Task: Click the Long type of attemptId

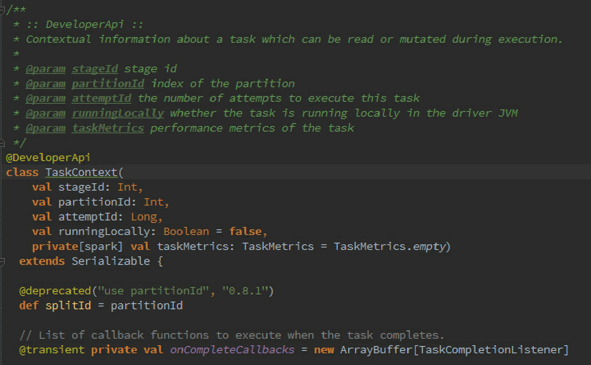Action: 144,217
